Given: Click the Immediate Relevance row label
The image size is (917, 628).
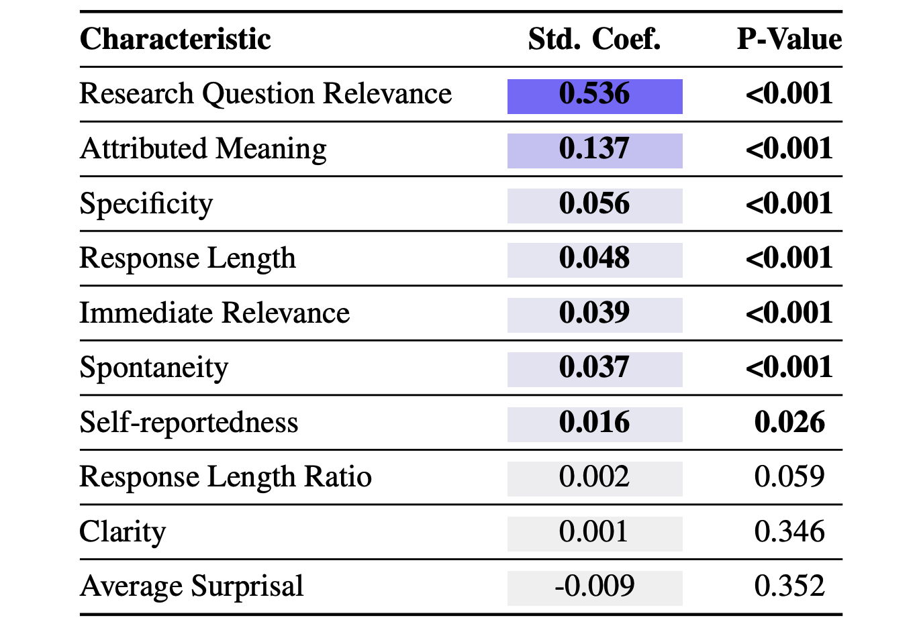Looking at the screenshot, I should [x=214, y=313].
